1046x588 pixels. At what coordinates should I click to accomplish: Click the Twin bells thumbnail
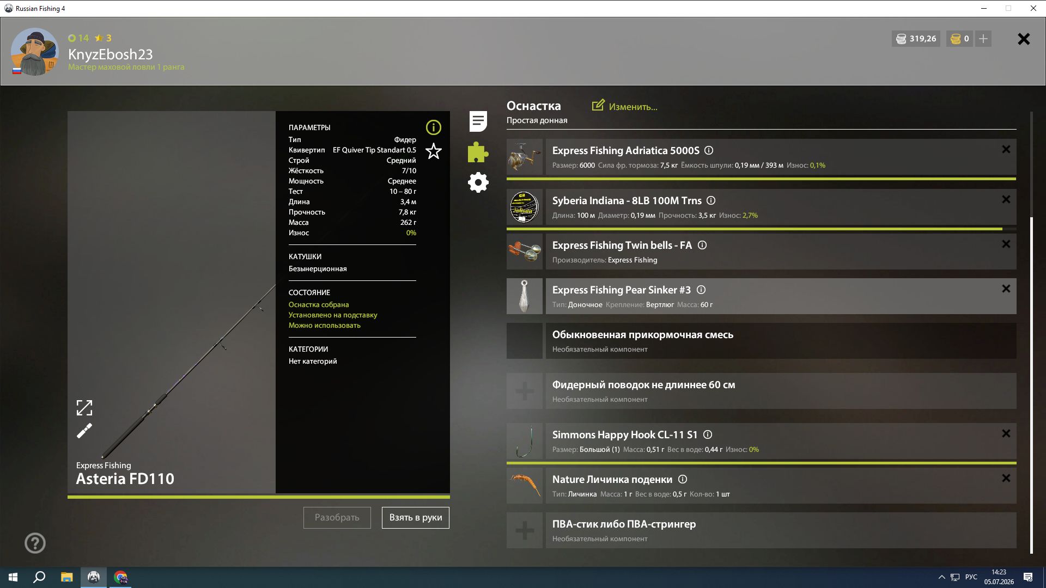(525, 252)
